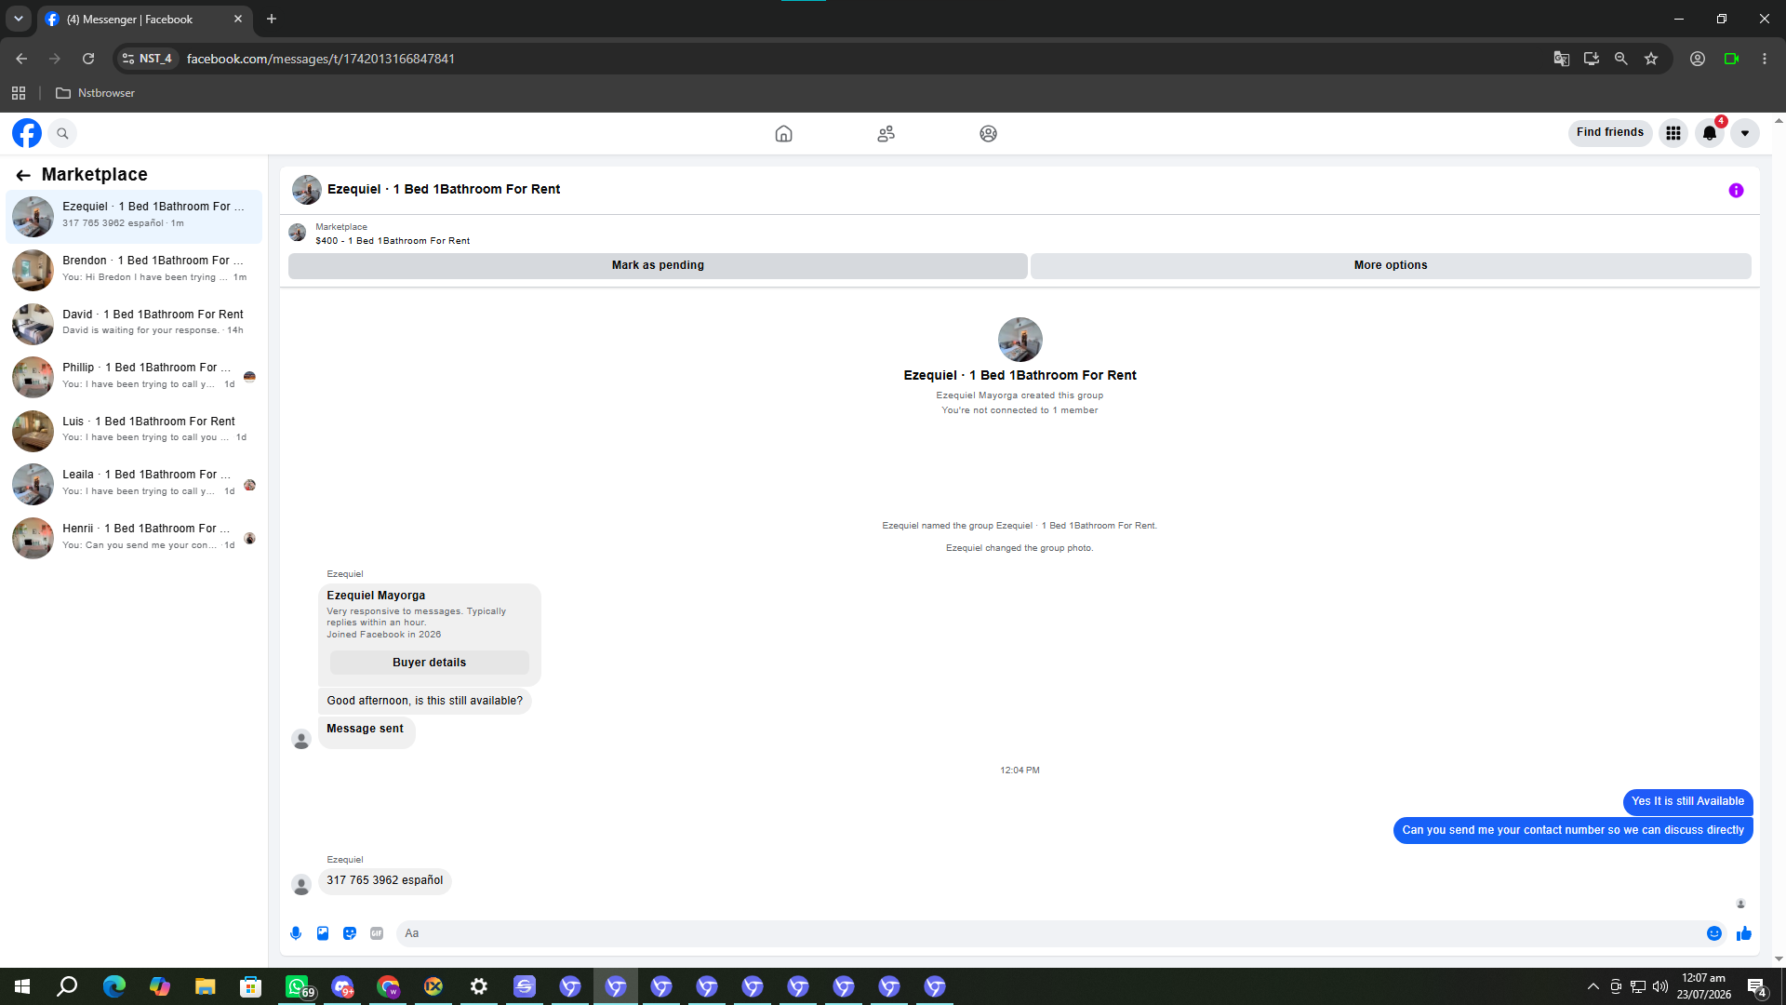Viewport: 1786px width, 1005px height.
Task: Click the Find friends button
Action: [1610, 133]
